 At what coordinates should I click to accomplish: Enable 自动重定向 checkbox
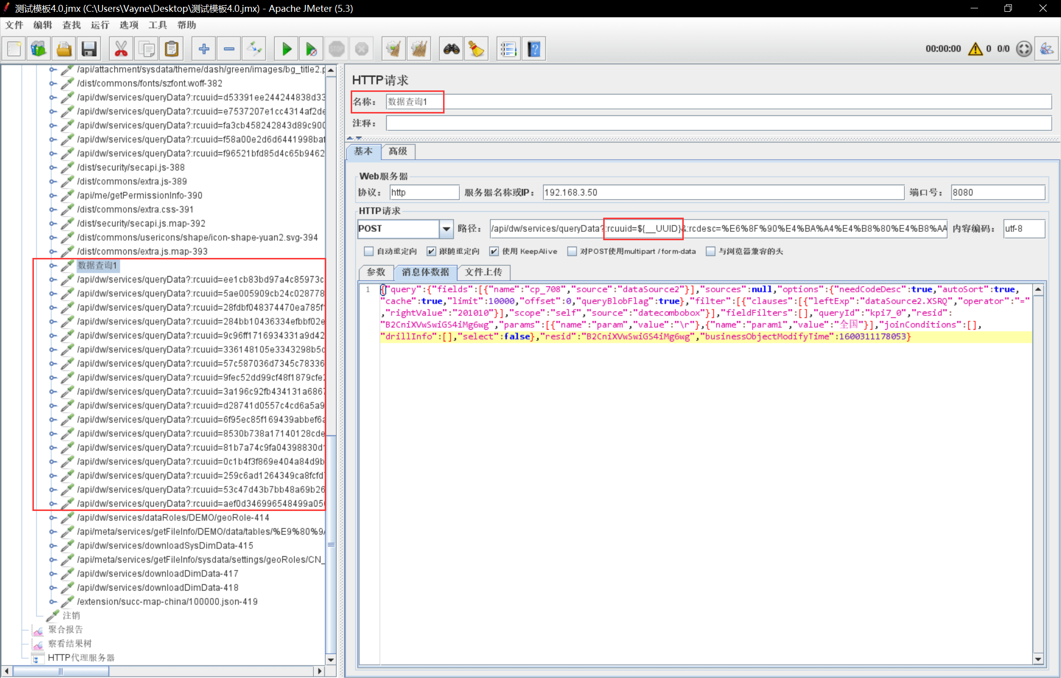point(369,251)
